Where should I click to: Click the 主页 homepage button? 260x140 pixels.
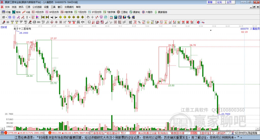click(x=230, y=2)
